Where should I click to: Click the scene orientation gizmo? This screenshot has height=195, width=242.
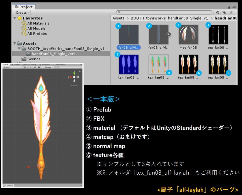pyautogui.click(x=74, y=77)
